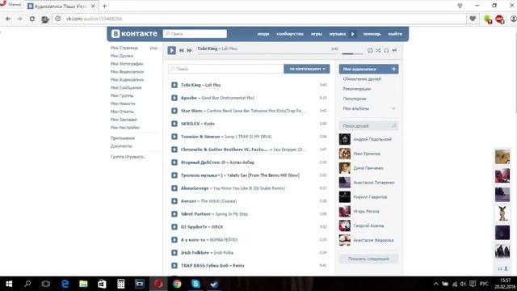The height and width of the screenshot is (291, 517).
Task: Skip to previous track in player
Action: [x=181, y=50]
